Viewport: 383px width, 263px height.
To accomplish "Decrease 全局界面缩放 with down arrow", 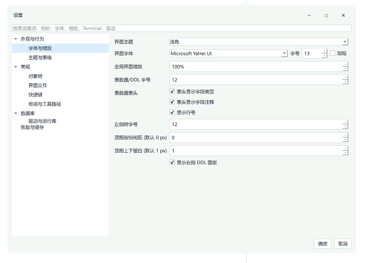I will point(345,69).
